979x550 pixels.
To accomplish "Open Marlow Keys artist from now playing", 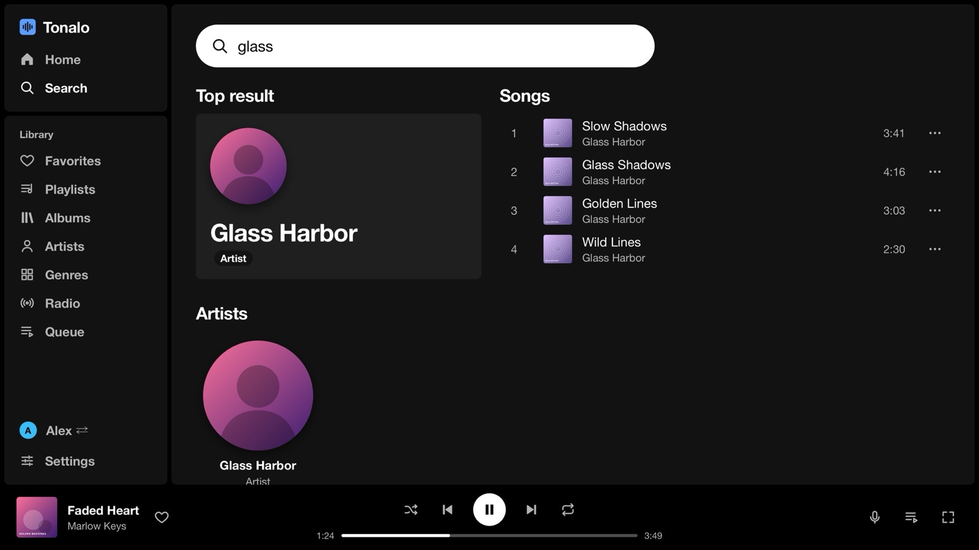I will (x=97, y=526).
